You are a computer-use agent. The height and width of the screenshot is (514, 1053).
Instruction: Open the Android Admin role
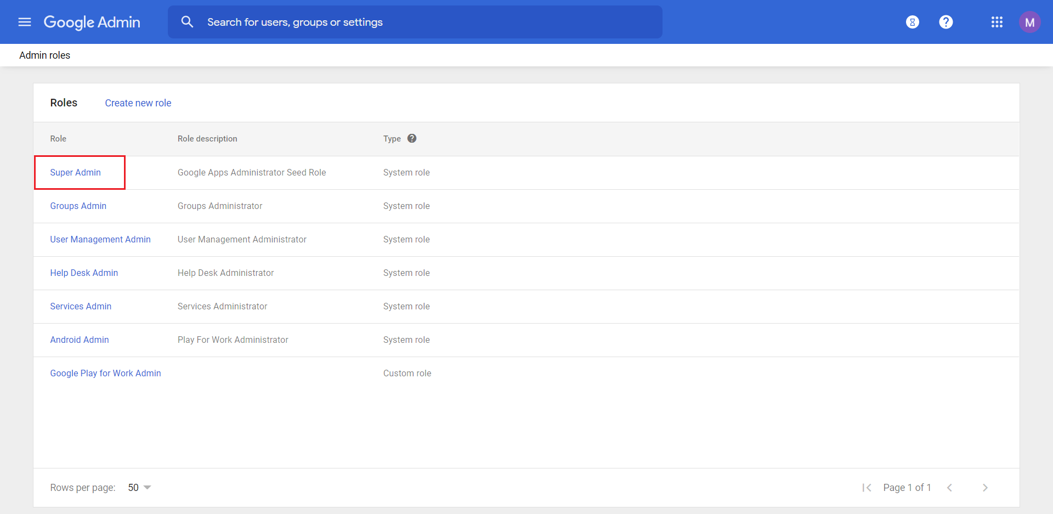(80, 340)
